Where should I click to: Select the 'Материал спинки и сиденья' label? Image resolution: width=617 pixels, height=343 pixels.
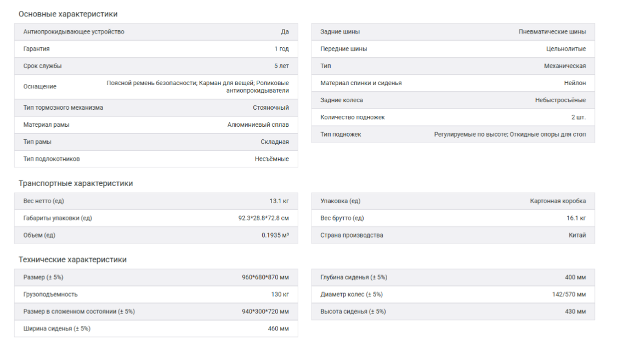(361, 83)
